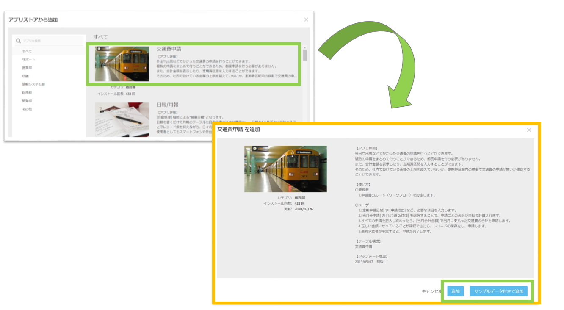Click the 〇ユーザー text in the usage section
Image resolution: width=564 pixels, height=310 pixels.
364,205
